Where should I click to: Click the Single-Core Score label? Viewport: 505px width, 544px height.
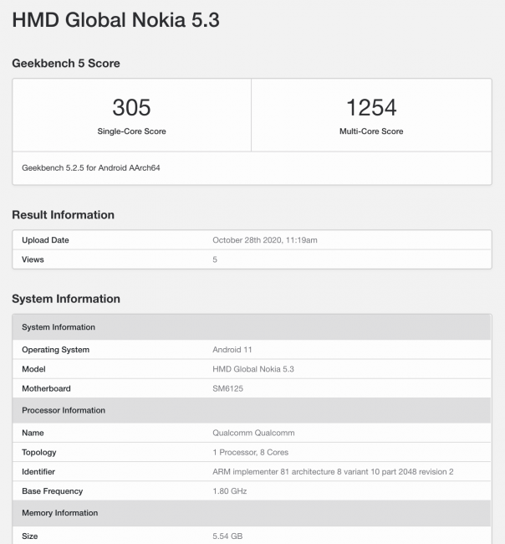(x=131, y=131)
